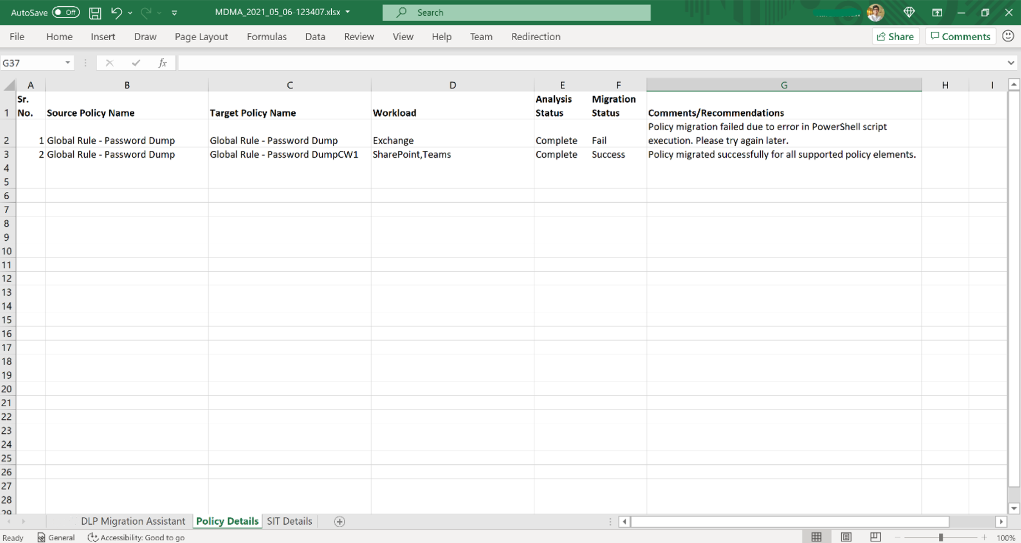Click the Share button
This screenshot has width=1021, height=543.
(x=896, y=36)
